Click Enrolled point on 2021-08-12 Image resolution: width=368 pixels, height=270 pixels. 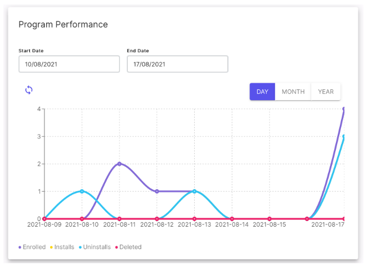(157, 191)
